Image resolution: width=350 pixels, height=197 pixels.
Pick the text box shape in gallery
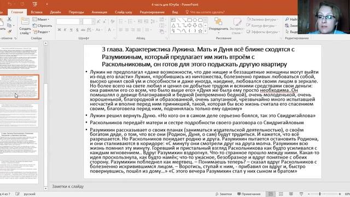173,20
